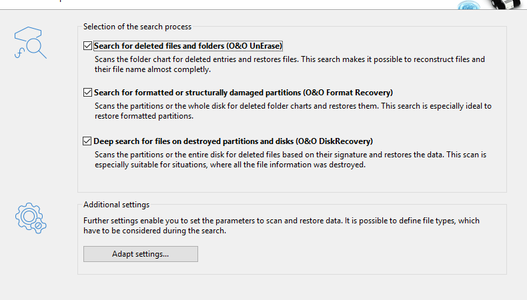Click the police car graphic in header
The height and width of the screenshot is (300, 527).
click(506, 5)
